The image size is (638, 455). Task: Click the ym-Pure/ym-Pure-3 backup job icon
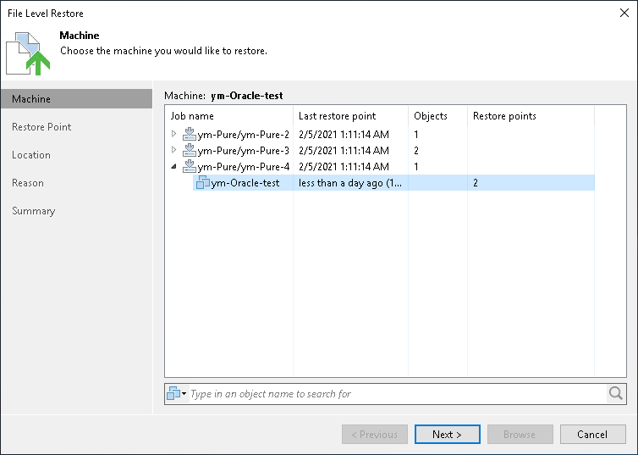click(190, 150)
